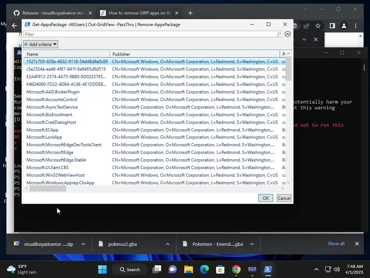Image resolution: width=370 pixels, height=278 pixels.
Task: Click the grid's horizontal scrollbar right arrow
Action: point(282,188)
